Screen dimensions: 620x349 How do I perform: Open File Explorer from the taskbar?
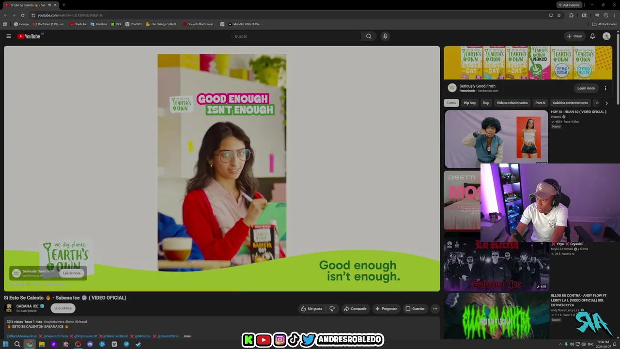(42, 344)
